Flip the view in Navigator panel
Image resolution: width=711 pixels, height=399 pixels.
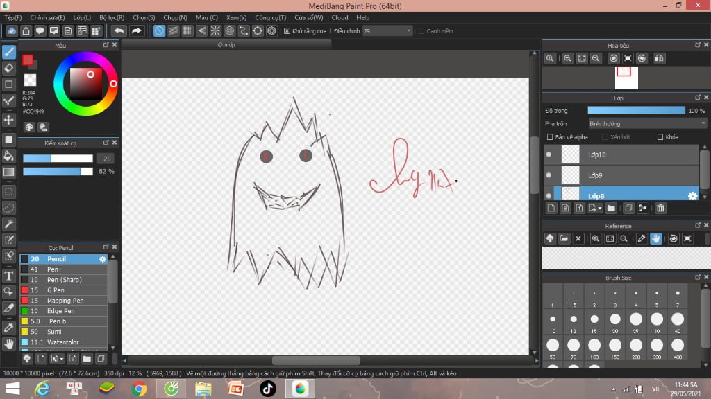tap(660, 58)
